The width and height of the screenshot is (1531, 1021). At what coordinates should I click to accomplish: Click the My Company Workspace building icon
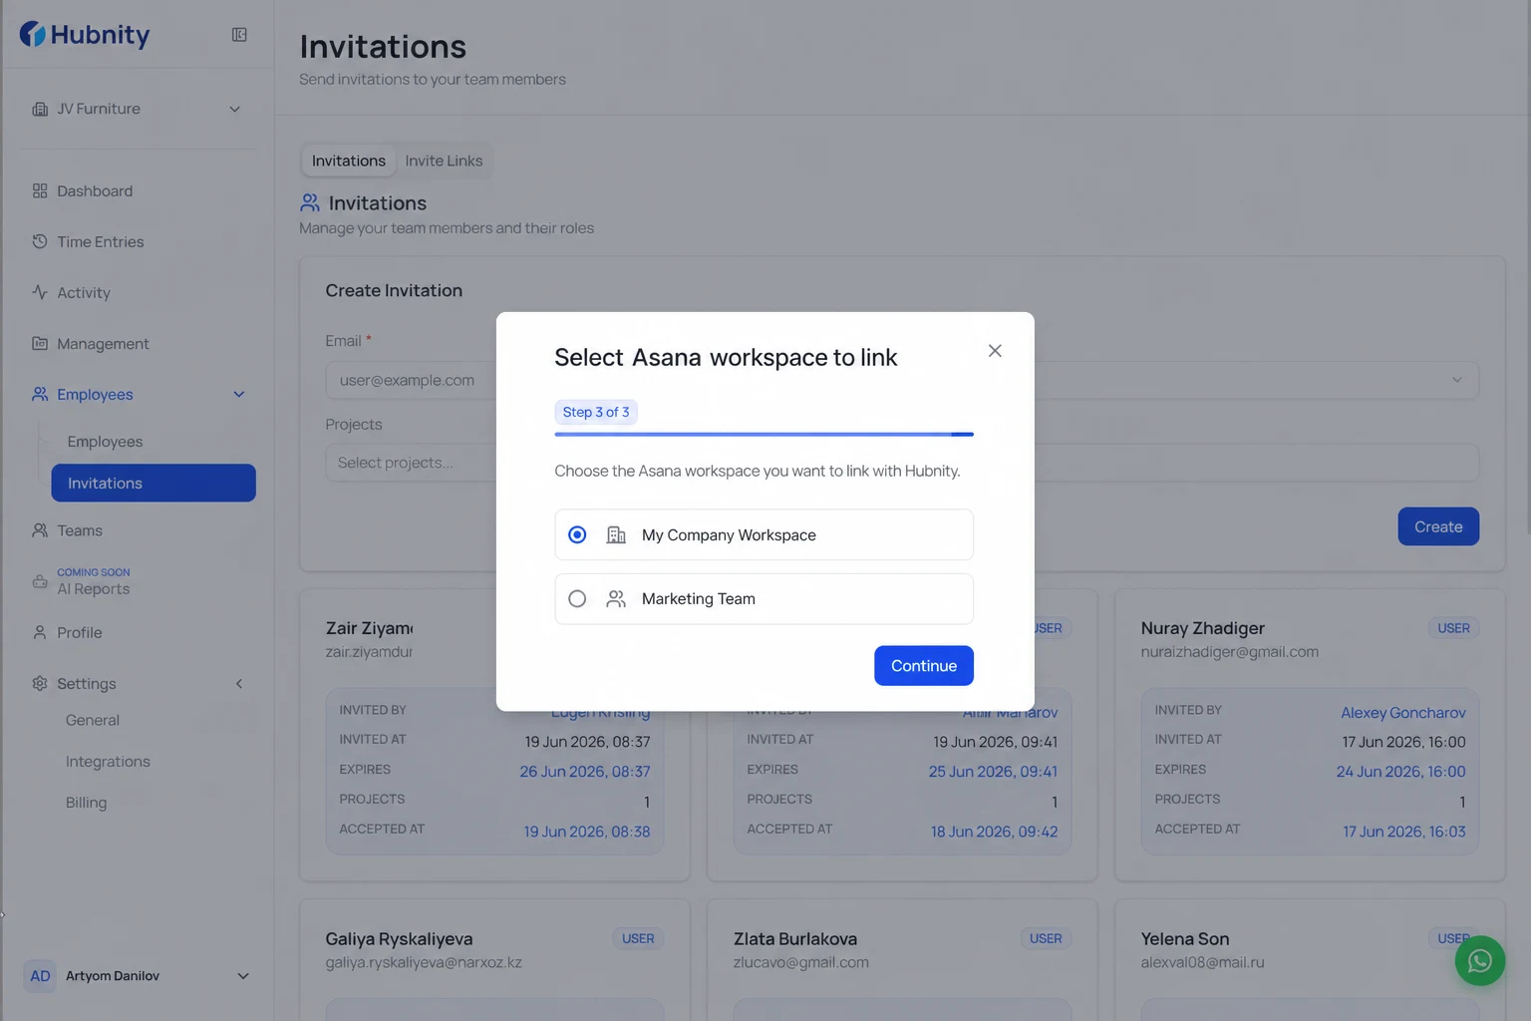pyautogui.click(x=616, y=534)
